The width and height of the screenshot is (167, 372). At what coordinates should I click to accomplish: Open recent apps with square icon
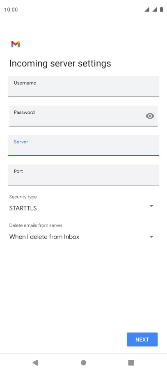pyautogui.click(x=131, y=363)
